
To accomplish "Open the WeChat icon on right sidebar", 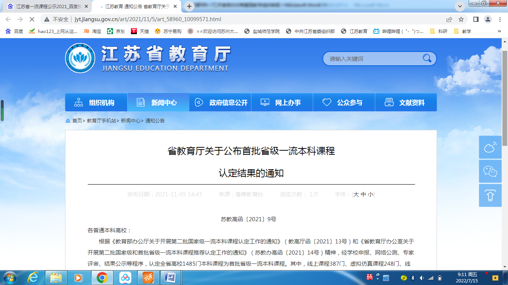I will click(x=490, y=171).
